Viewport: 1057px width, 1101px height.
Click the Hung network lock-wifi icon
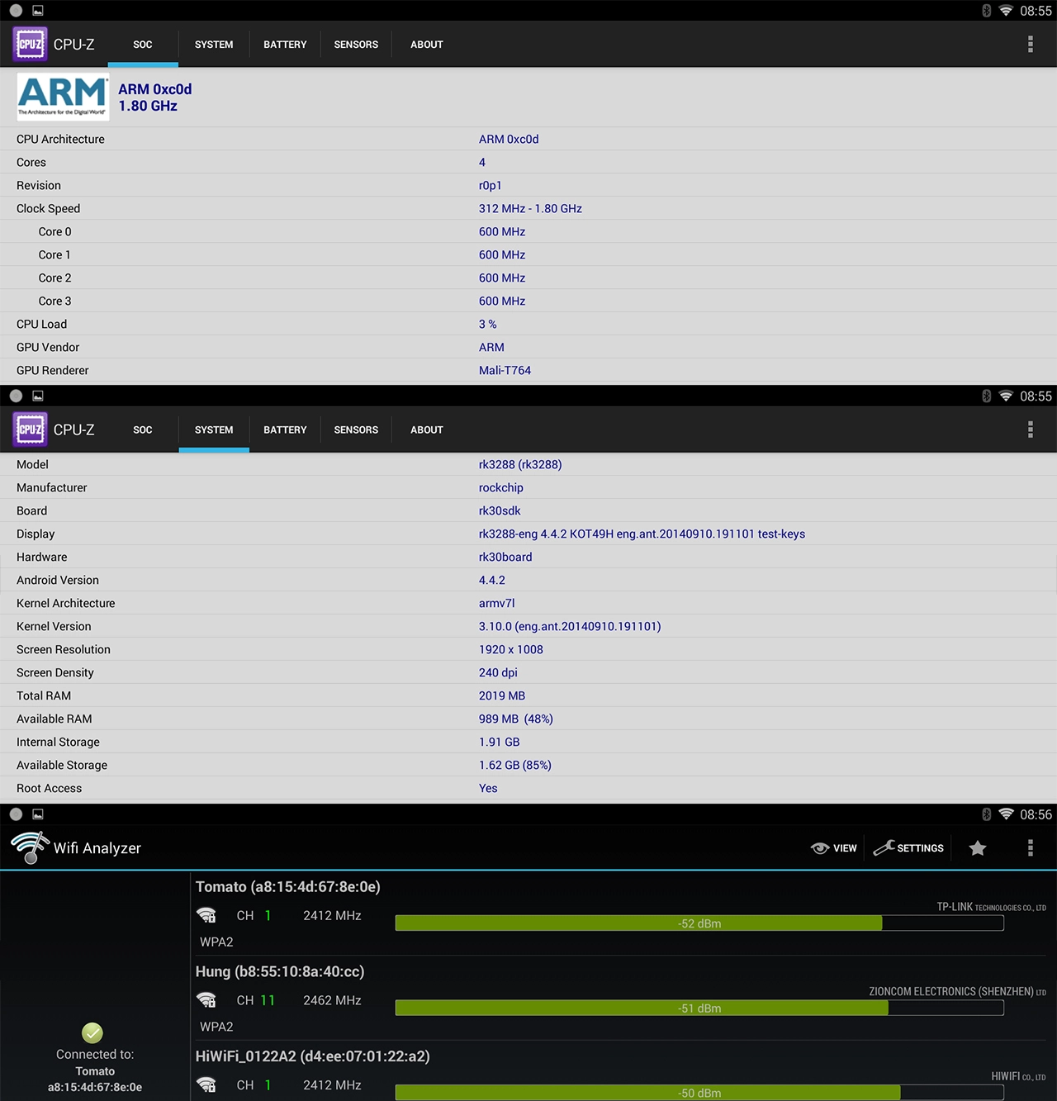(206, 1000)
